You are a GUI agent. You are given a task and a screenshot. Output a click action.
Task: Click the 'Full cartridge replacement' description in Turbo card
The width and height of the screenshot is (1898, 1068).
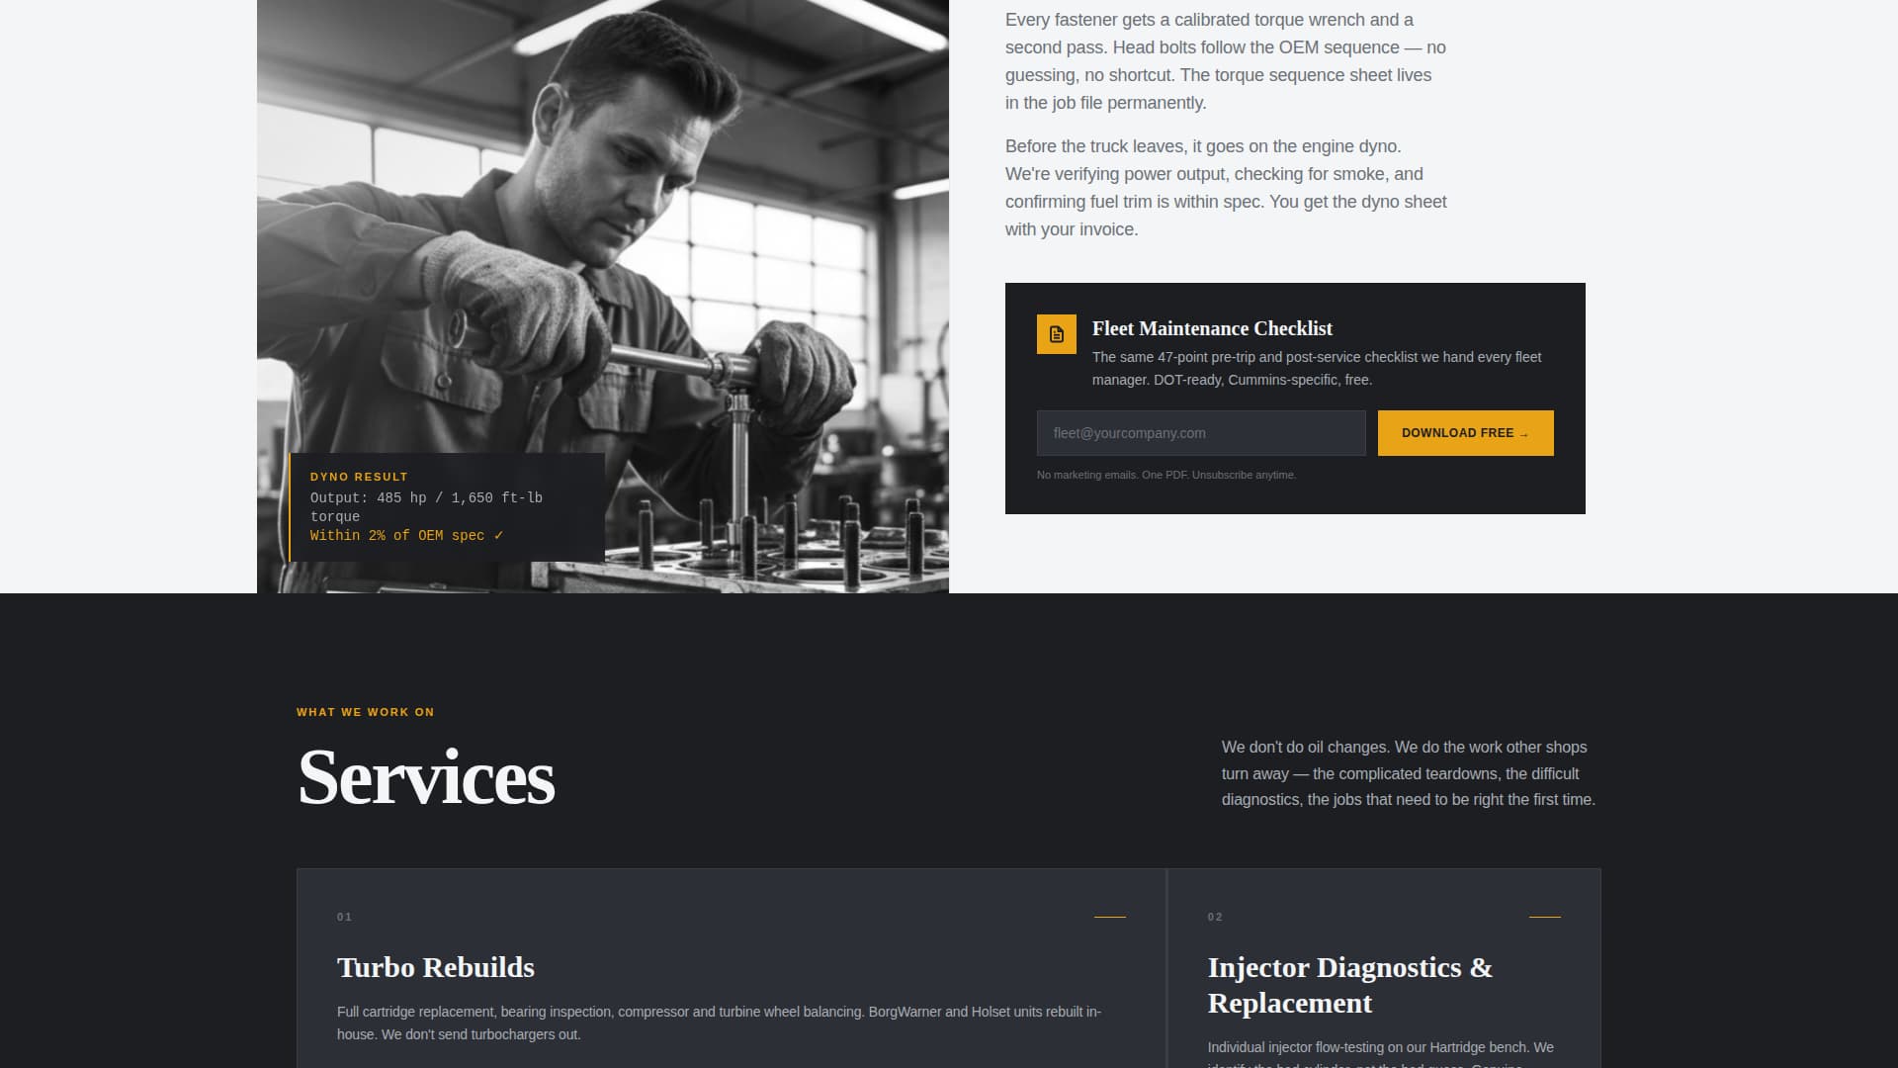click(x=720, y=1023)
